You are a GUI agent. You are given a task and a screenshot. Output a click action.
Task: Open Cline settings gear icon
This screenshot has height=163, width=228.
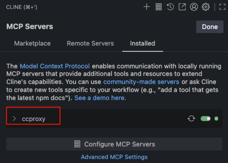point(206,7)
